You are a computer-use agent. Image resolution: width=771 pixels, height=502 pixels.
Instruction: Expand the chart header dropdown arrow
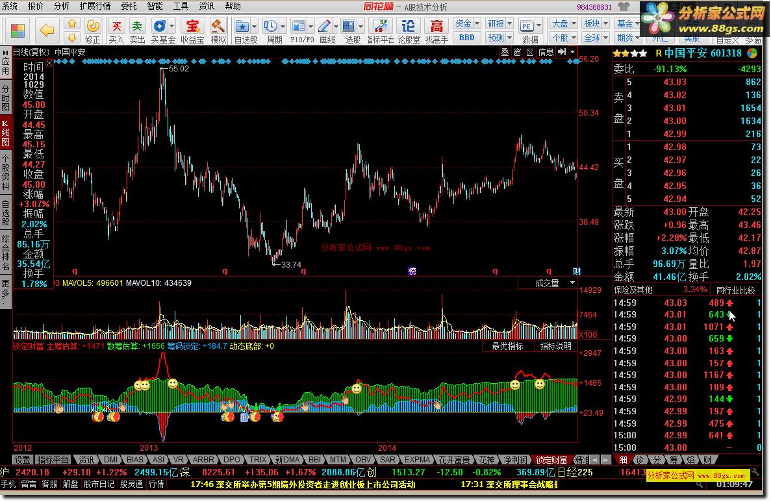[x=572, y=51]
